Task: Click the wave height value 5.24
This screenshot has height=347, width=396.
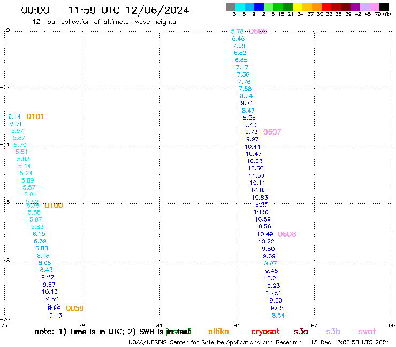Action: click(26, 173)
